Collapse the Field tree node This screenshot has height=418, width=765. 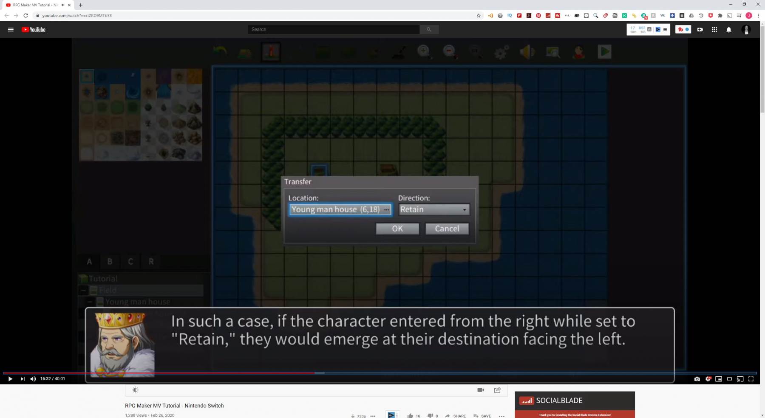click(83, 290)
